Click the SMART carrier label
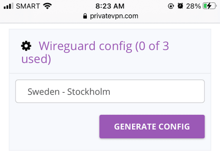 click(x=28, y=6)
